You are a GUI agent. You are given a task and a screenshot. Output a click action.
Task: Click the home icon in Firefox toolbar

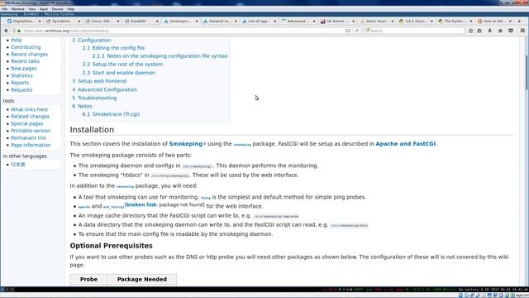click(x=500, y=31)
